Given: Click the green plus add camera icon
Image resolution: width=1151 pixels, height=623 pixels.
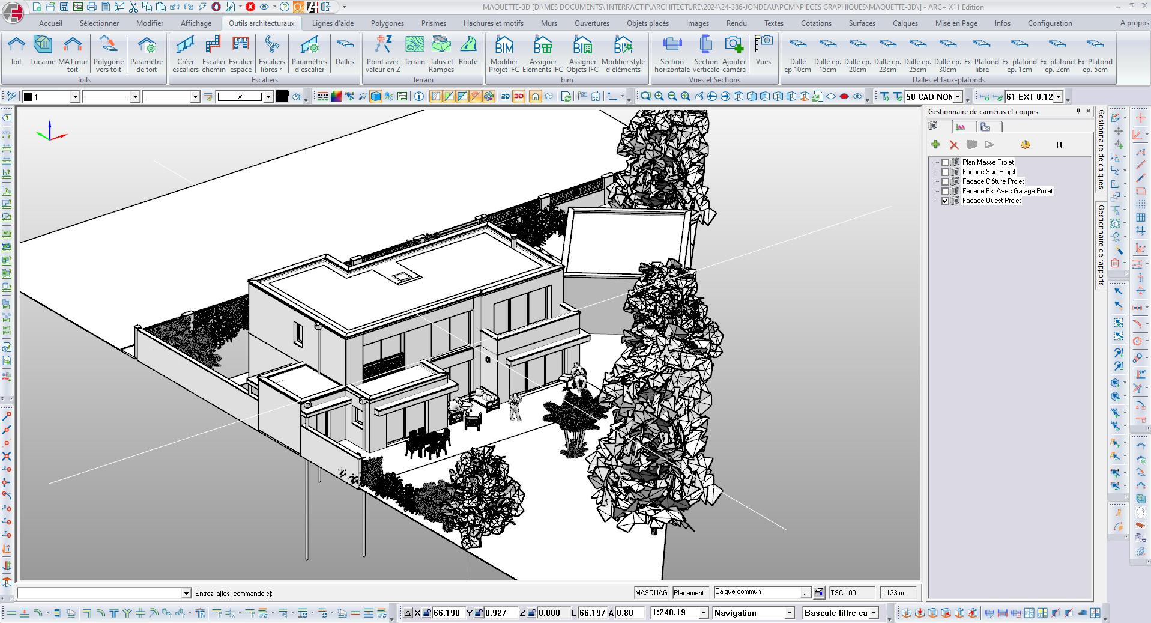Looking at the screenshot, I should click(x=935, y=145).
